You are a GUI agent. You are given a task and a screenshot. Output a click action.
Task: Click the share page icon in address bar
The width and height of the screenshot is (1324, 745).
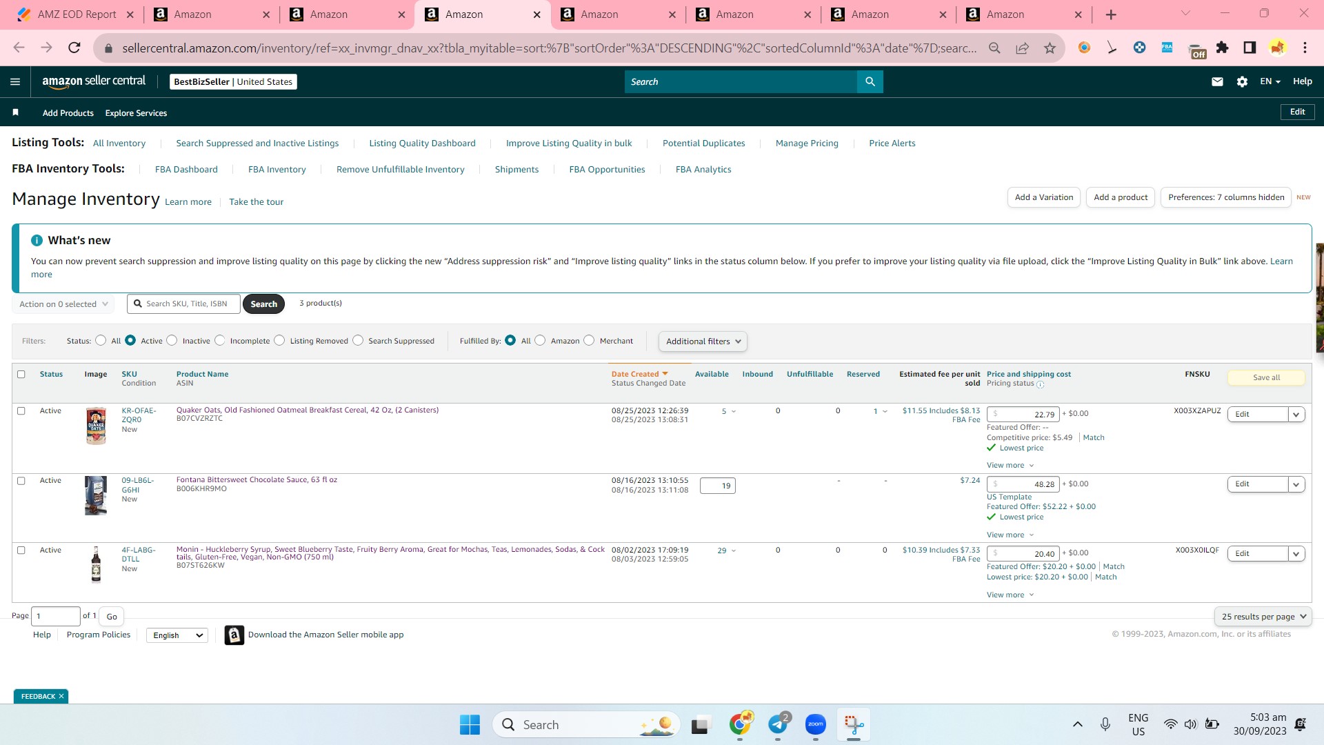pyautogui.click(x=1022, y=48)
